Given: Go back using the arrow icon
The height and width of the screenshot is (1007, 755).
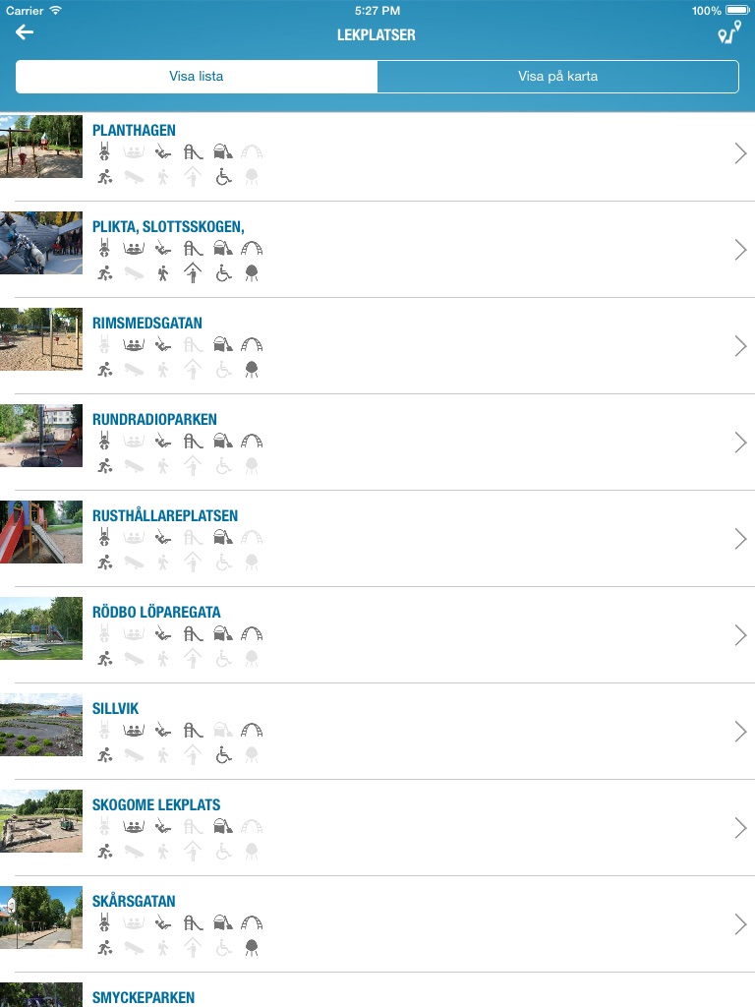Looking at the screenshot, I should point(25,32).
